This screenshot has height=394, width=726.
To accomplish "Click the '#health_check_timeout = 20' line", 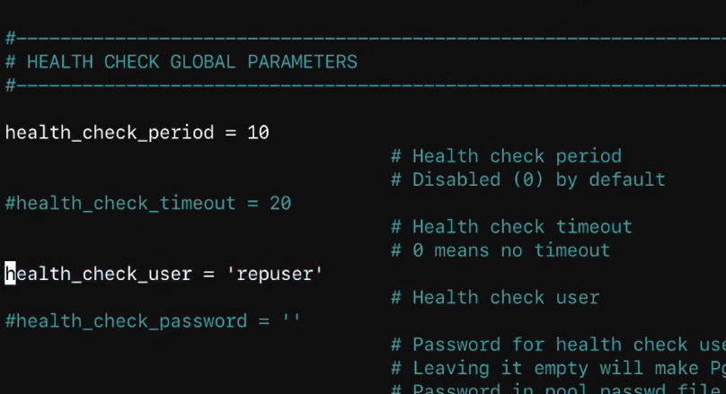I will [x=148, y=204].
